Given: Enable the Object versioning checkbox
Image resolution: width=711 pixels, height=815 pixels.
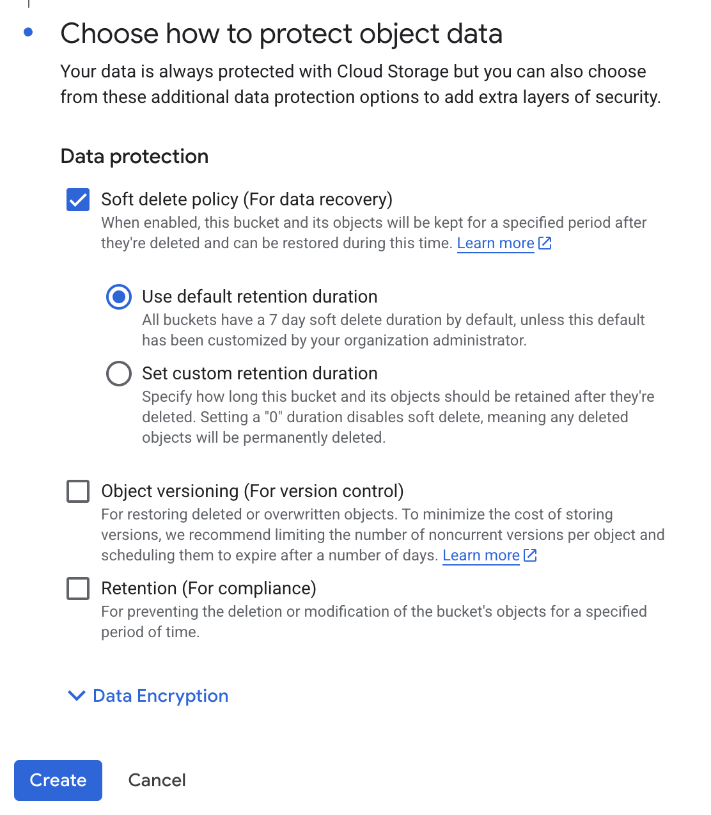Looking at the screenshot, I should (x=78, y=491).
